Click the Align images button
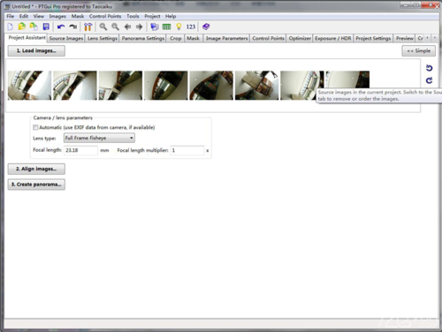The width and height of the screenshot is (442, 332). click(x=36, y=169)
